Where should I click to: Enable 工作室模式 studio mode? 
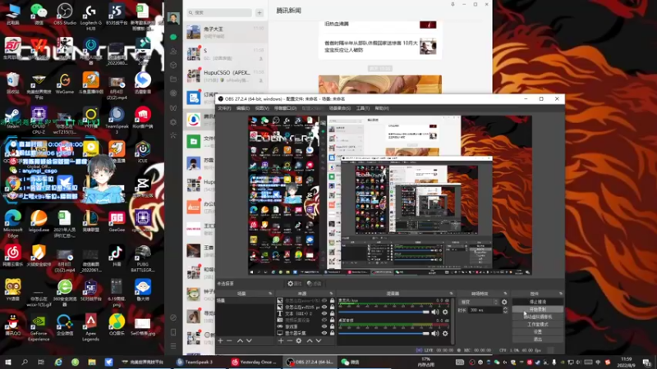coord(538,324)
